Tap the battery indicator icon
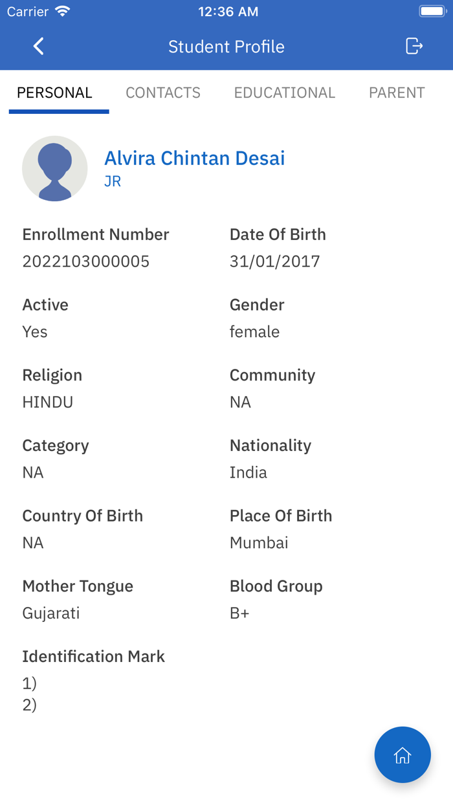Viewport: 453px width, 805px height. point(432,12)
